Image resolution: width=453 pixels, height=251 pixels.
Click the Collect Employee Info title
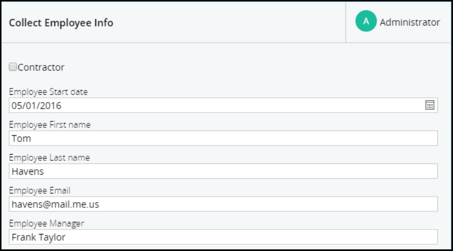pos(61,23)
